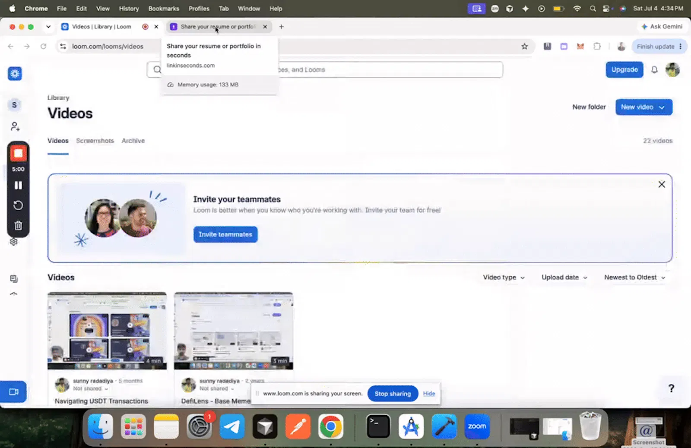
Task: Select the Archive tab
Action: (x=133, y=141)
